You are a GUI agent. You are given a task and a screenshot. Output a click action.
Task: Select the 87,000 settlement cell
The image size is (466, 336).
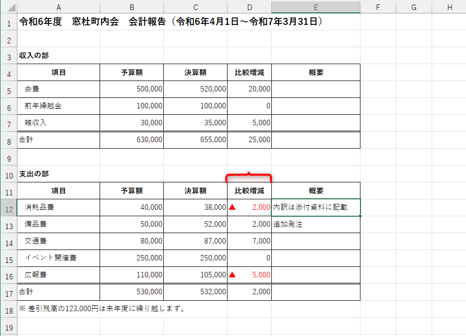point(195,242)
